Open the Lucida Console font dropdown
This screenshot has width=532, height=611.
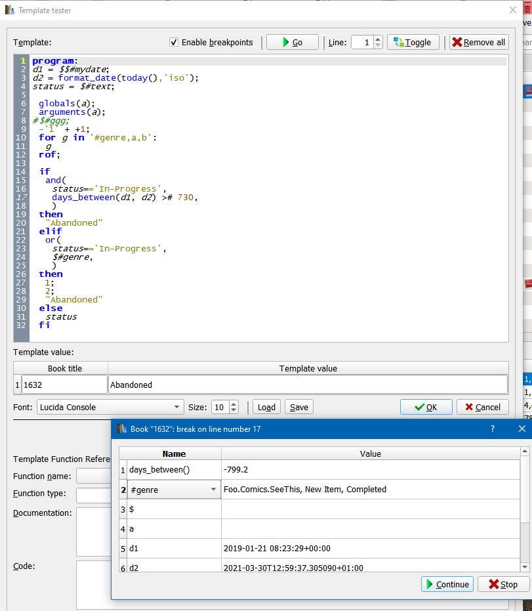coord(177,407)
